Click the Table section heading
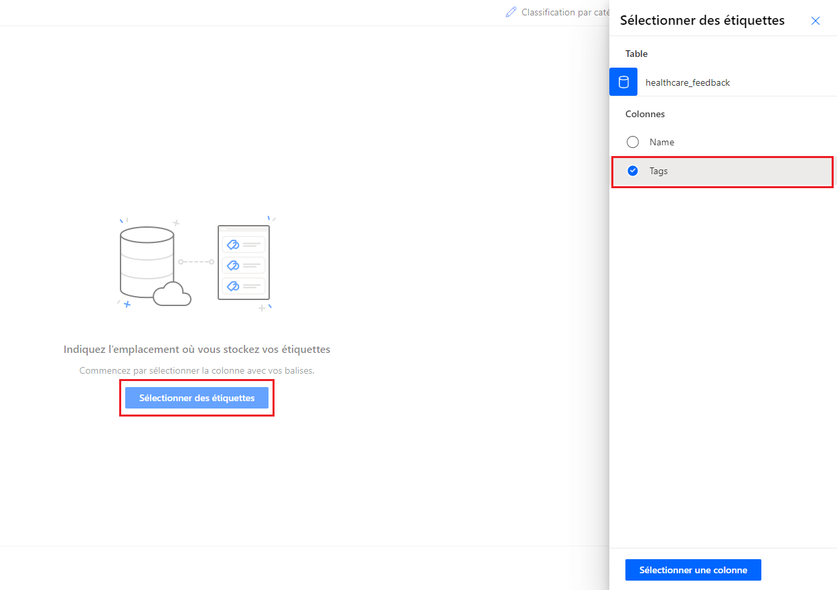 (x=636, y=54)
